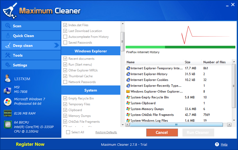The width and height of the screenshot is (238, 150).
Task: Click the RAM chip icon beside 8136 MB
Action: pyautogui.click(x=8, y=113)
